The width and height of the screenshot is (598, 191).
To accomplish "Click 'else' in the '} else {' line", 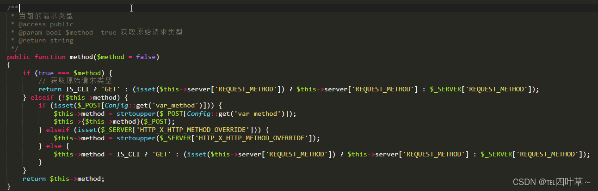I will coord(54,146).
